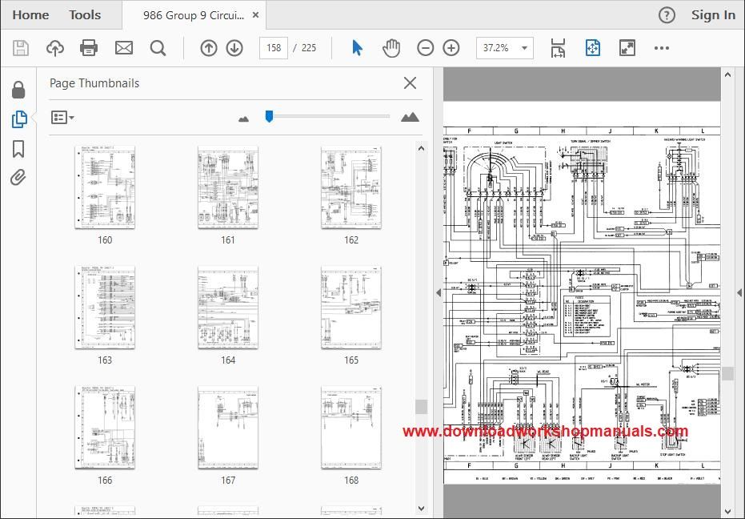
Task: Close the 986 Group 9 tab
Action: [x=255, y=15]
